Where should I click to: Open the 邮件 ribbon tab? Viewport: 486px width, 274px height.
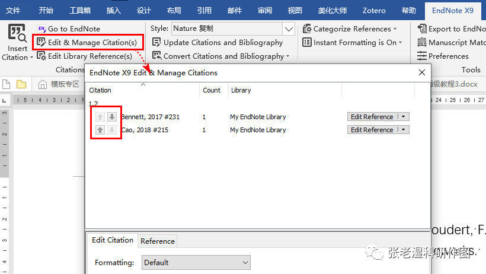(234, 11)
